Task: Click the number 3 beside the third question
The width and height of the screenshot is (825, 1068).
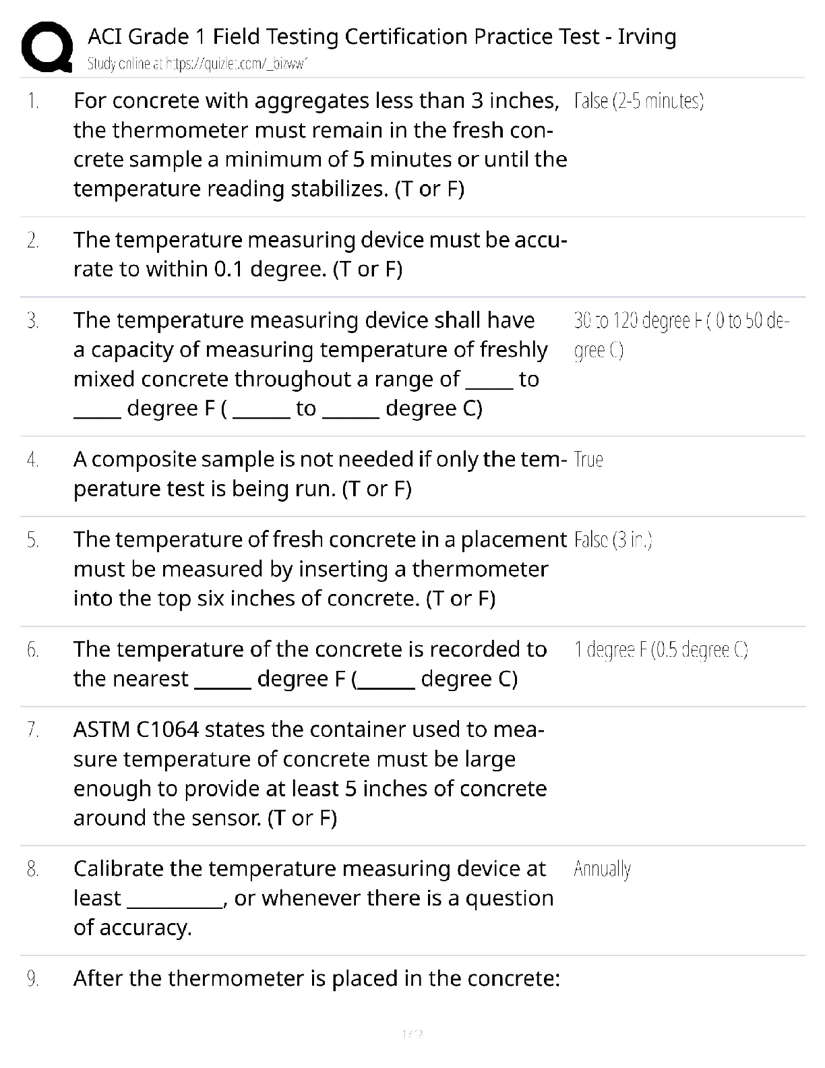Action: 33,321
